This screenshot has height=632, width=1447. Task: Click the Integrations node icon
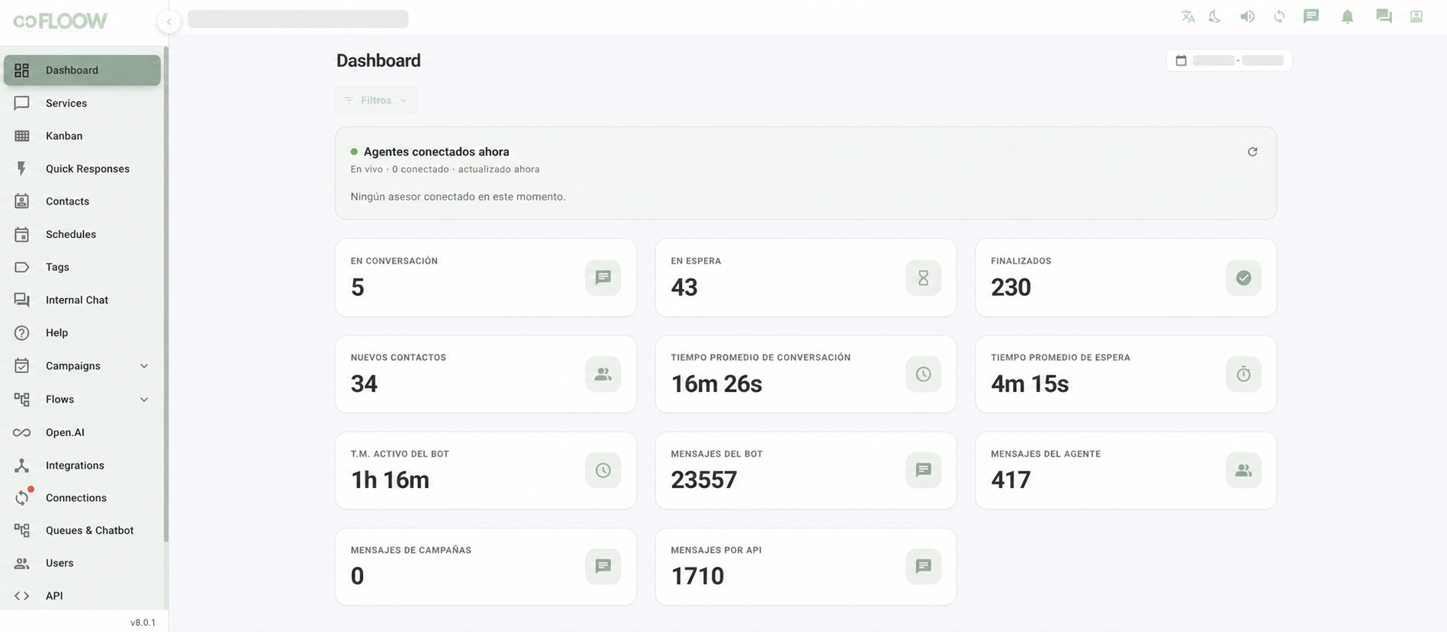tap(22, 465)
